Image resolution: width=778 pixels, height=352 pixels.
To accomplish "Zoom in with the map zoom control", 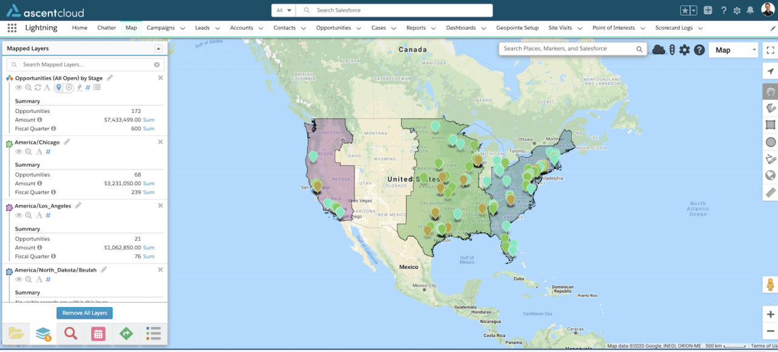I will click(771, 315).
